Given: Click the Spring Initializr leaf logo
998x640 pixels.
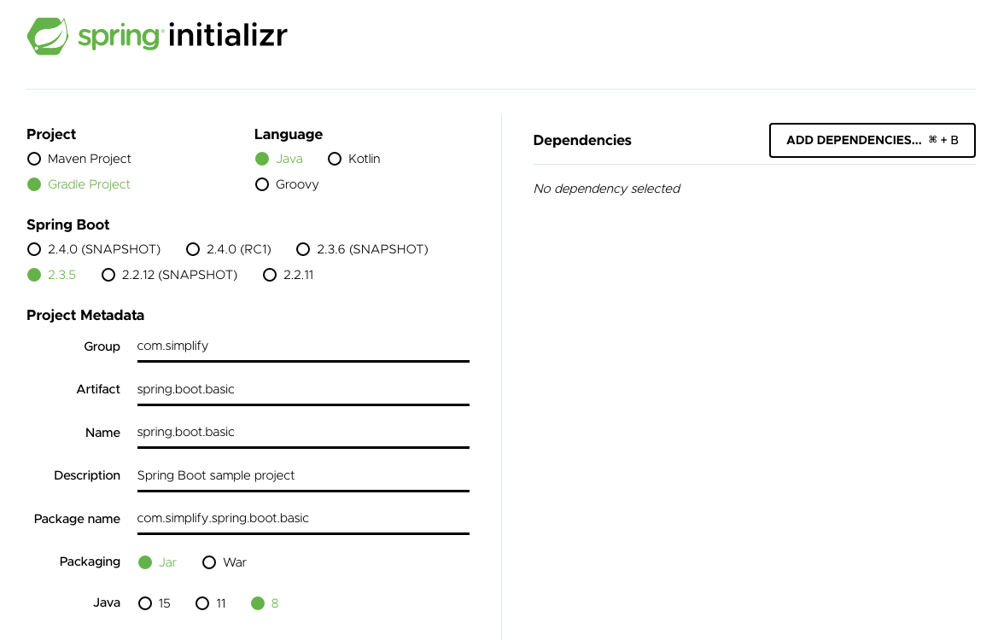Looking at the screenshot, I should 48,36.
